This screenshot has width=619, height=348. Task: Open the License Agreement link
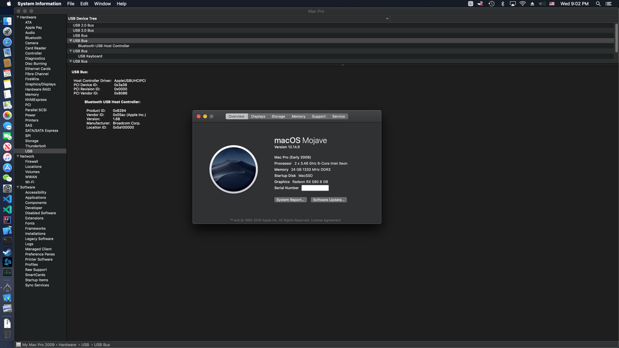tap(326, 220)
